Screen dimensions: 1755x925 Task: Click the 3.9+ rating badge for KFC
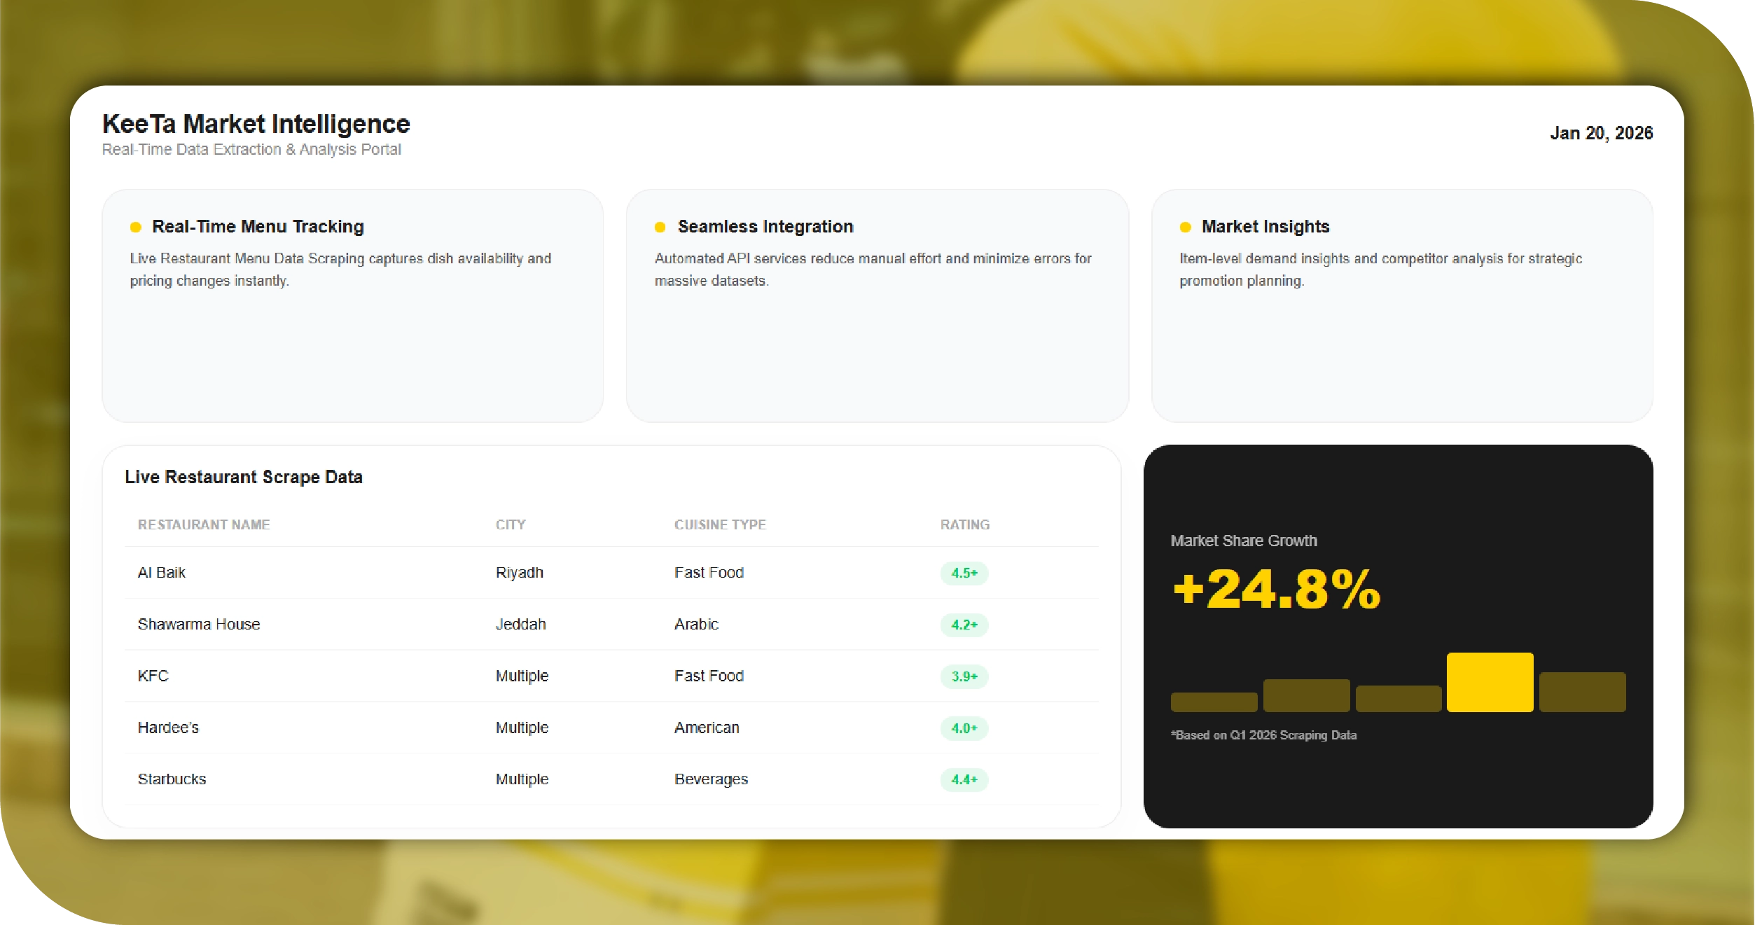(x=964, y=676)
